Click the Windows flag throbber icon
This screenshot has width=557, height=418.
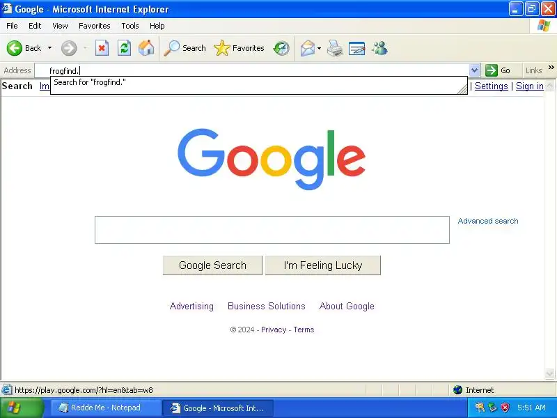[x=544, y=26]
